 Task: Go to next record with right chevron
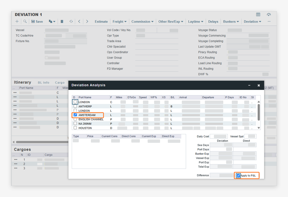pyautogui.click(x=87, y=22)
